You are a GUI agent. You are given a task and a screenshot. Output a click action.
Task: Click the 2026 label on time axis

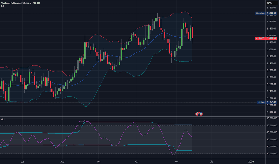[251, 162]
